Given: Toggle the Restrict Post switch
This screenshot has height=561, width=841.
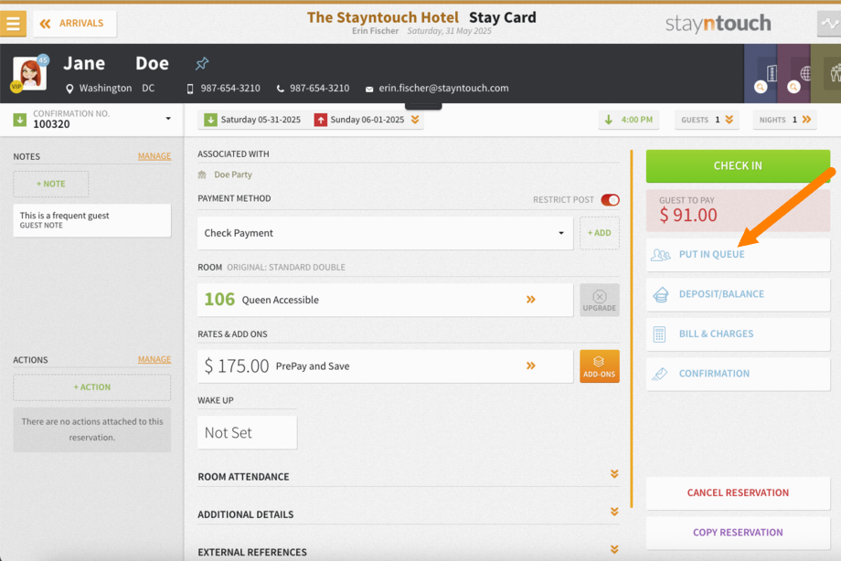Looking at the screenshot, I should pyautogui.click(x=610, y=199).
